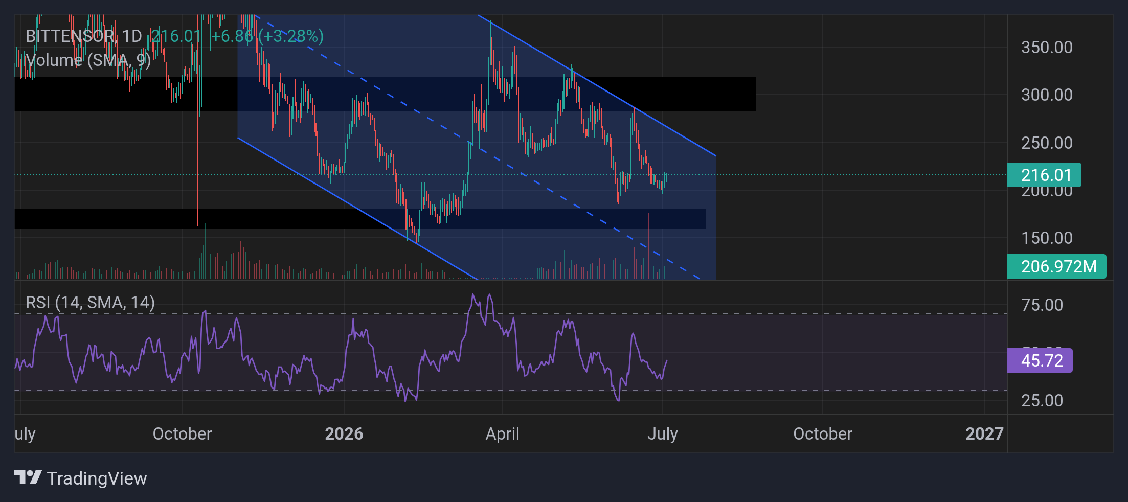Click the green 216.01 current price tag

coord(1044,175)
